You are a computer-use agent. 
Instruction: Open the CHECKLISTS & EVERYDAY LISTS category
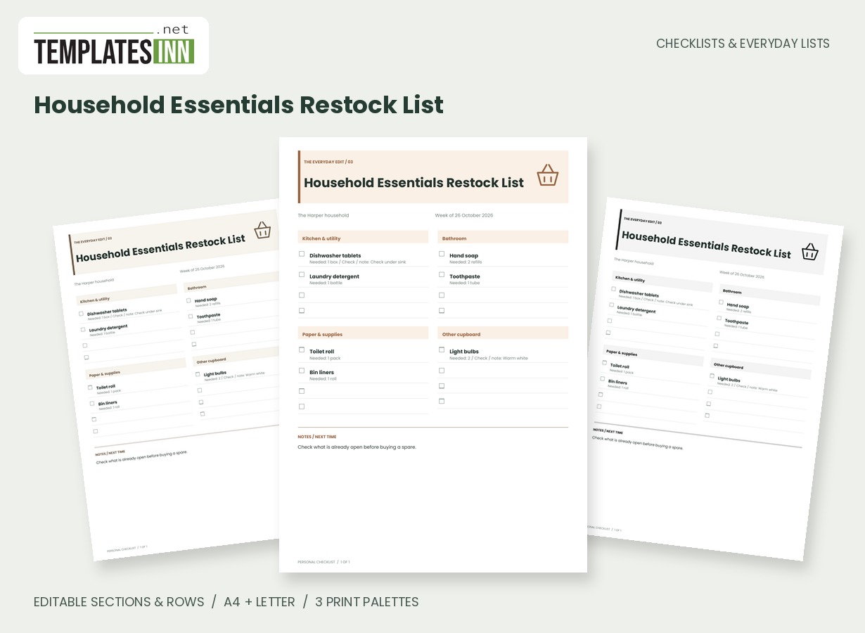(x=743, y=44)
